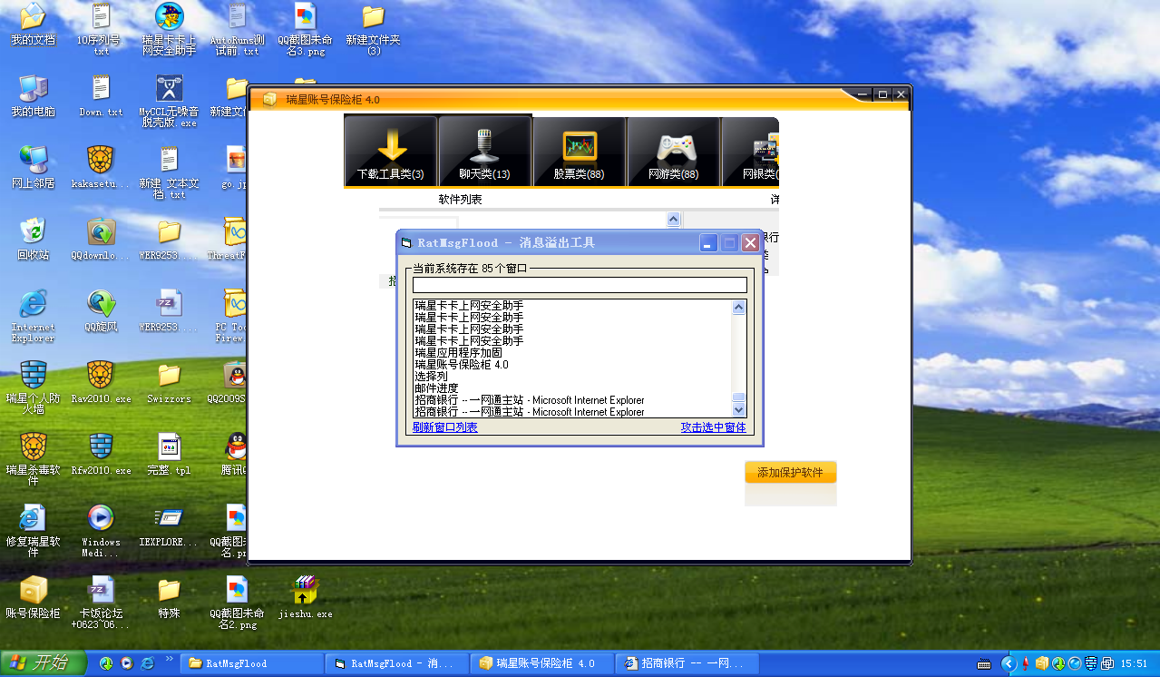Image resolution: width=1160 pixels, height=677 pixels.
Task: Select the QQ截图未命名3.png desktop icon
Action: click(x=305, y=29)
